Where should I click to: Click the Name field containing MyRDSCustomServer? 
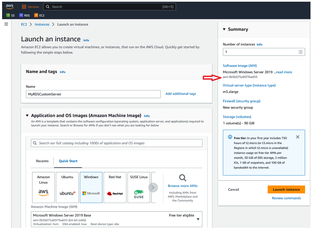pos(93,94)
